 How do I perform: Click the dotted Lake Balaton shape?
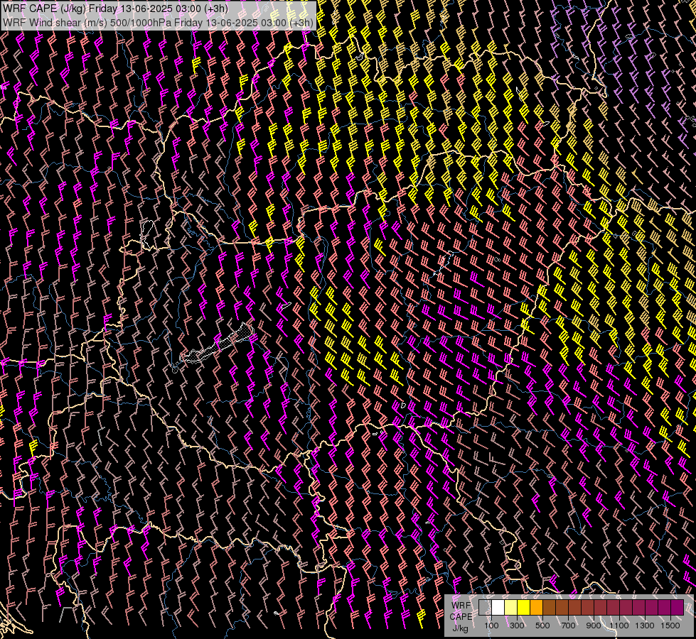(218, 344)
